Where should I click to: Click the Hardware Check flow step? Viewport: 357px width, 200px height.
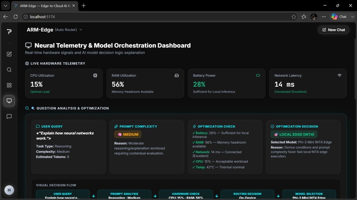tap(186, 195)
